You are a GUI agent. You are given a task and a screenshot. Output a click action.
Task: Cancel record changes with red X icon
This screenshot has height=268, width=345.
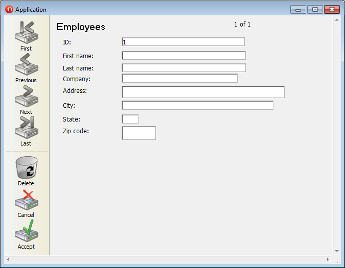click(27, 200)
